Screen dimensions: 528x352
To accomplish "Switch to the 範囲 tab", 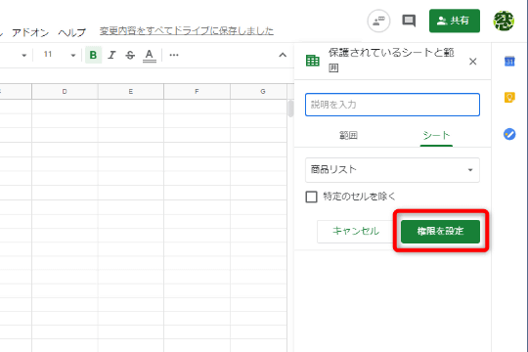I will (x=348, y=135).
